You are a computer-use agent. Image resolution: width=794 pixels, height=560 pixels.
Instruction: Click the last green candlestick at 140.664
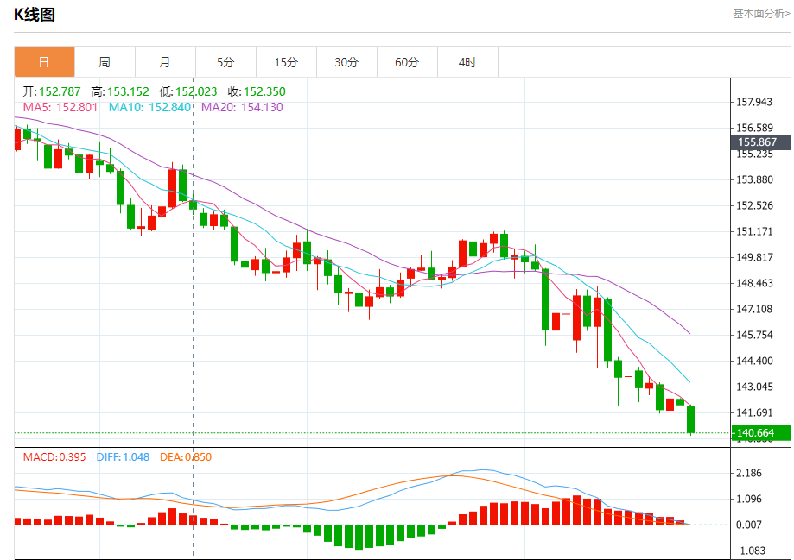pyautogui.click(x=690, y=420)
